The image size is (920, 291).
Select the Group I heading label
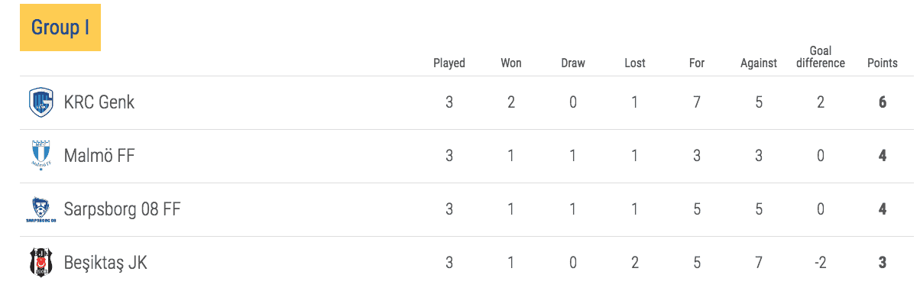point(60,28)
